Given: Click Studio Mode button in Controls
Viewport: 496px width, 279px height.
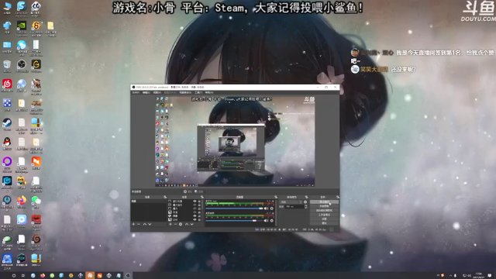Looking at the screenshot, I should 324,215.
